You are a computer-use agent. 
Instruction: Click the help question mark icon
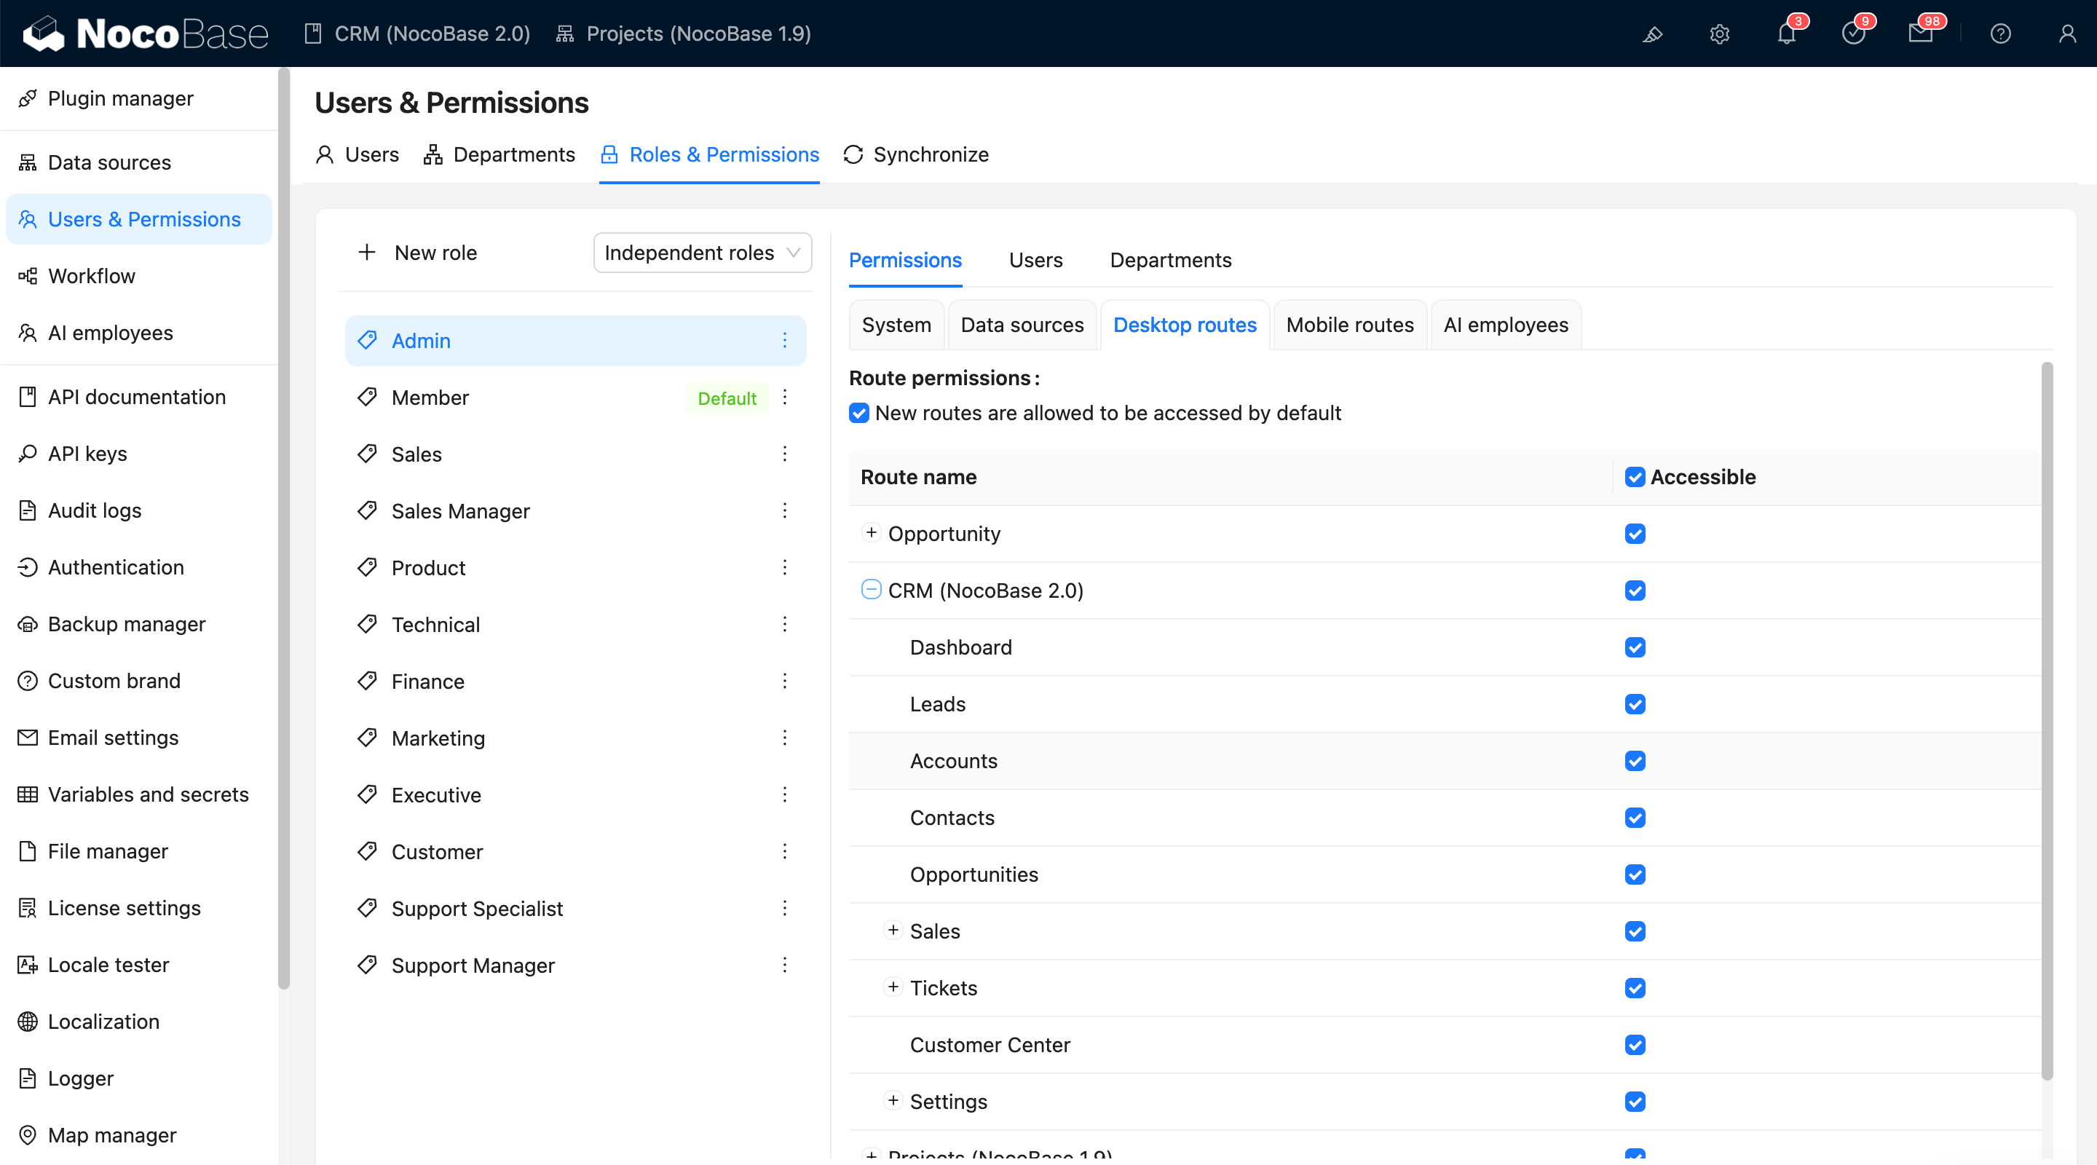pyautogui.click(x=2000, y=34)
